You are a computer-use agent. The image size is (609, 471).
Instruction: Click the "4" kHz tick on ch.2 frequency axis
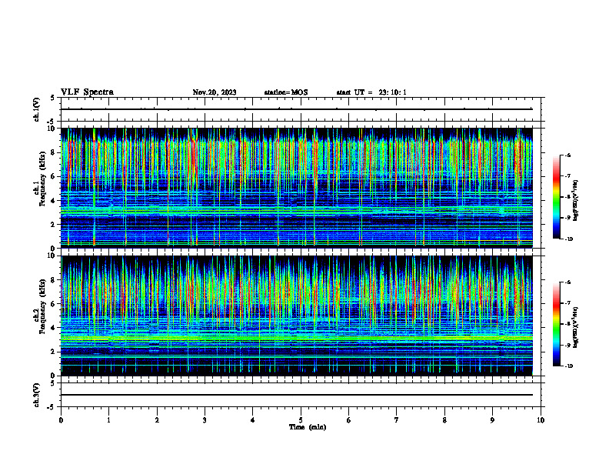tap(54, 328)
